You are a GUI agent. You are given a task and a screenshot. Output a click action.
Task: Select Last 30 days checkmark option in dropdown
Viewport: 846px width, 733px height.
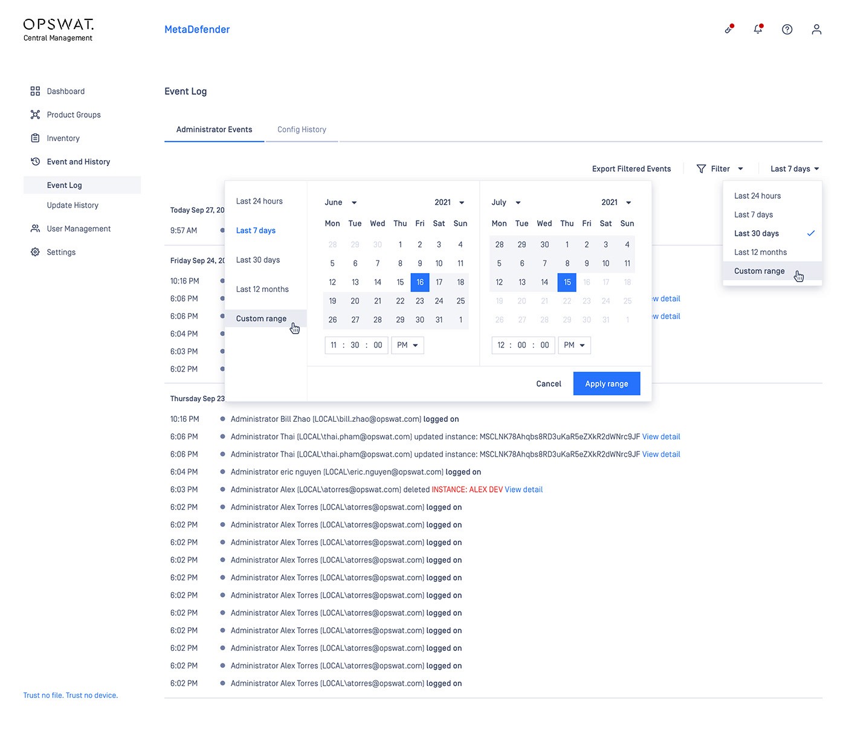[772, 233]
